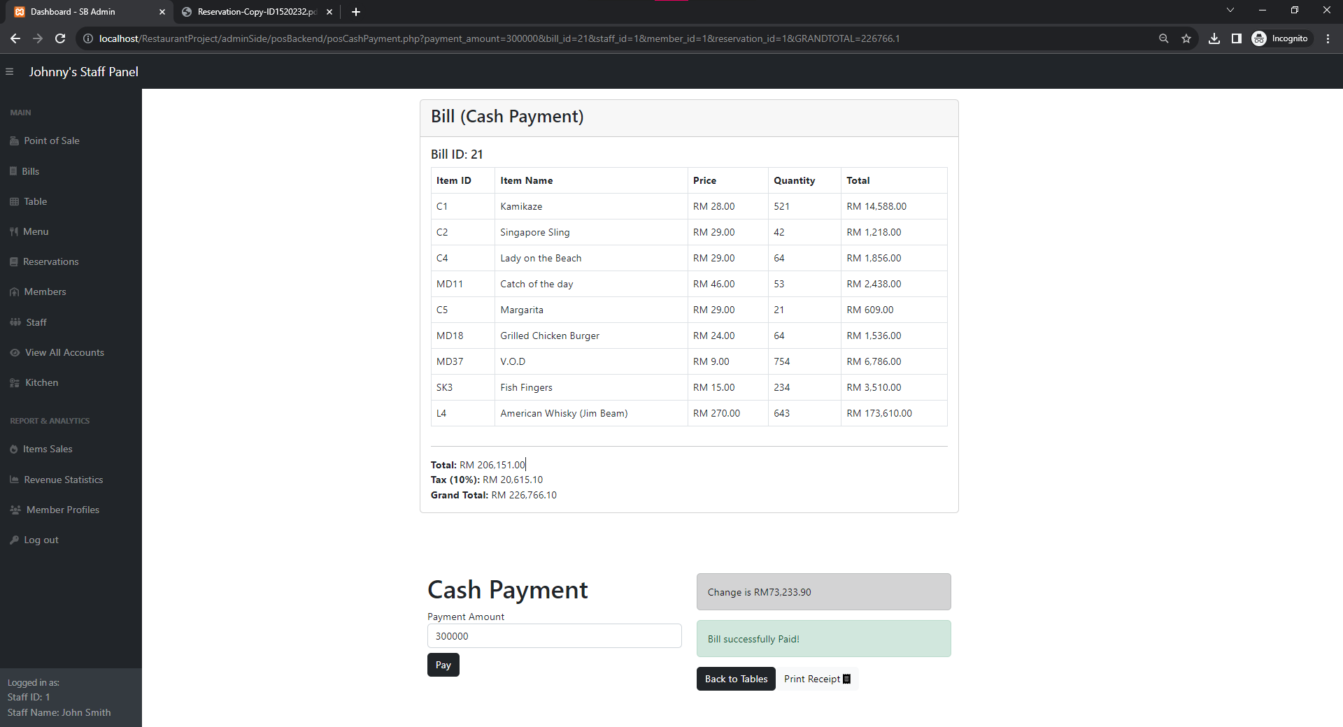The image size is (1343, 727).
Task: Click the Payment Amount input field
Action: (x=555, y=636)
